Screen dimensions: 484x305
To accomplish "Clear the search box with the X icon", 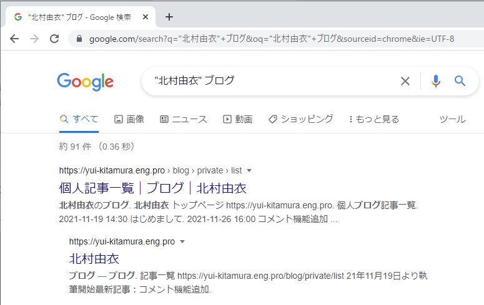I will 405,81.
